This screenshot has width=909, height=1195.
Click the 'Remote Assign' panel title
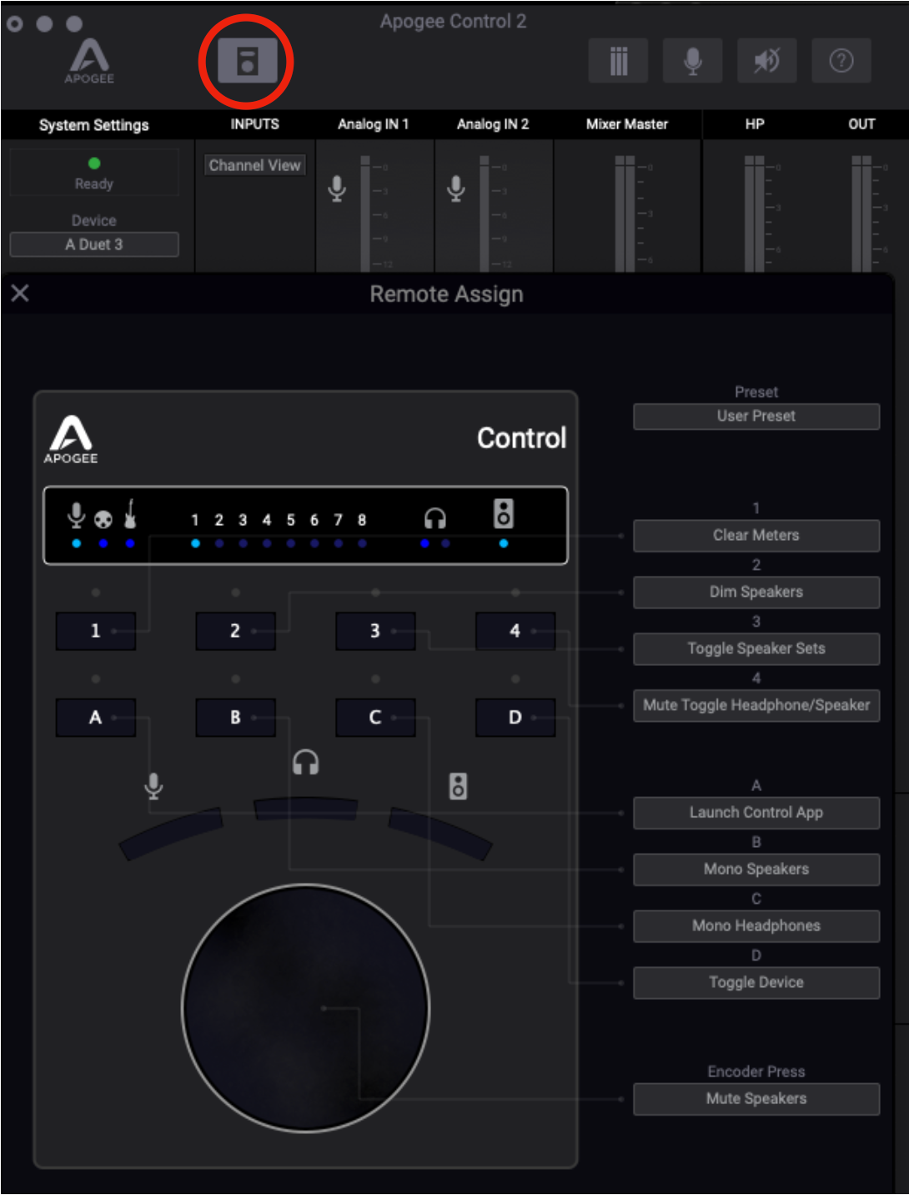447,295
